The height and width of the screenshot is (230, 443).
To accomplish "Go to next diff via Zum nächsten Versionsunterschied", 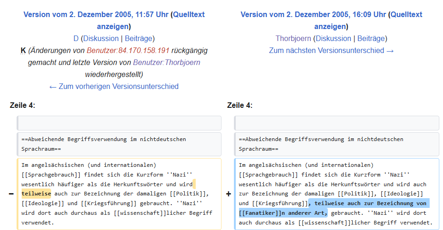I will click(x=331, y=50).
